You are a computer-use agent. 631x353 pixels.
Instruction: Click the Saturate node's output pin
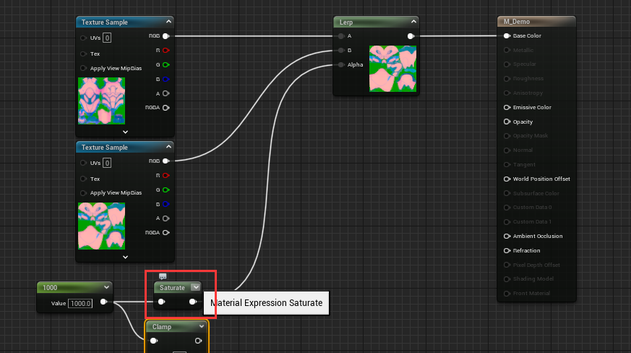(x=193, y=302)
